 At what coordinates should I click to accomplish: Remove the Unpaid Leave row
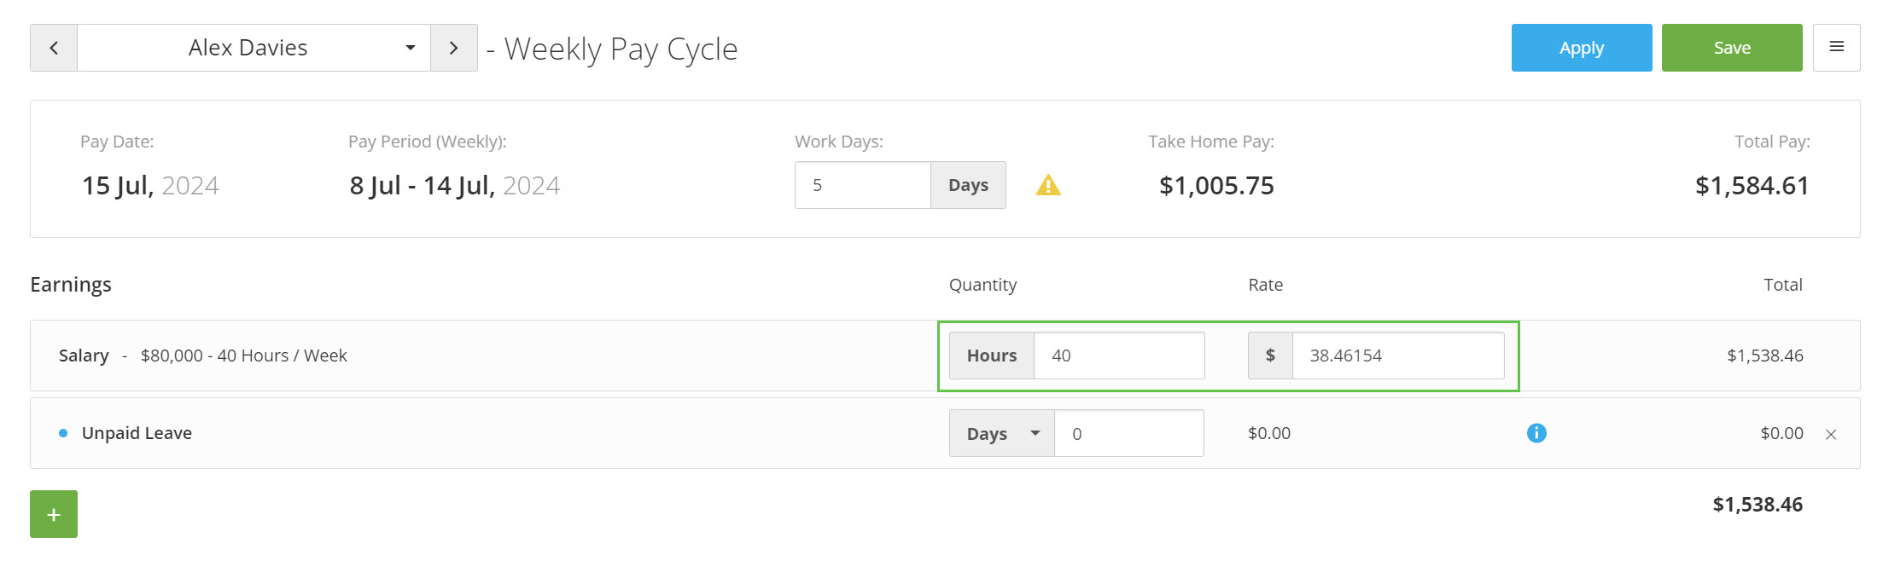point(1831,435)
